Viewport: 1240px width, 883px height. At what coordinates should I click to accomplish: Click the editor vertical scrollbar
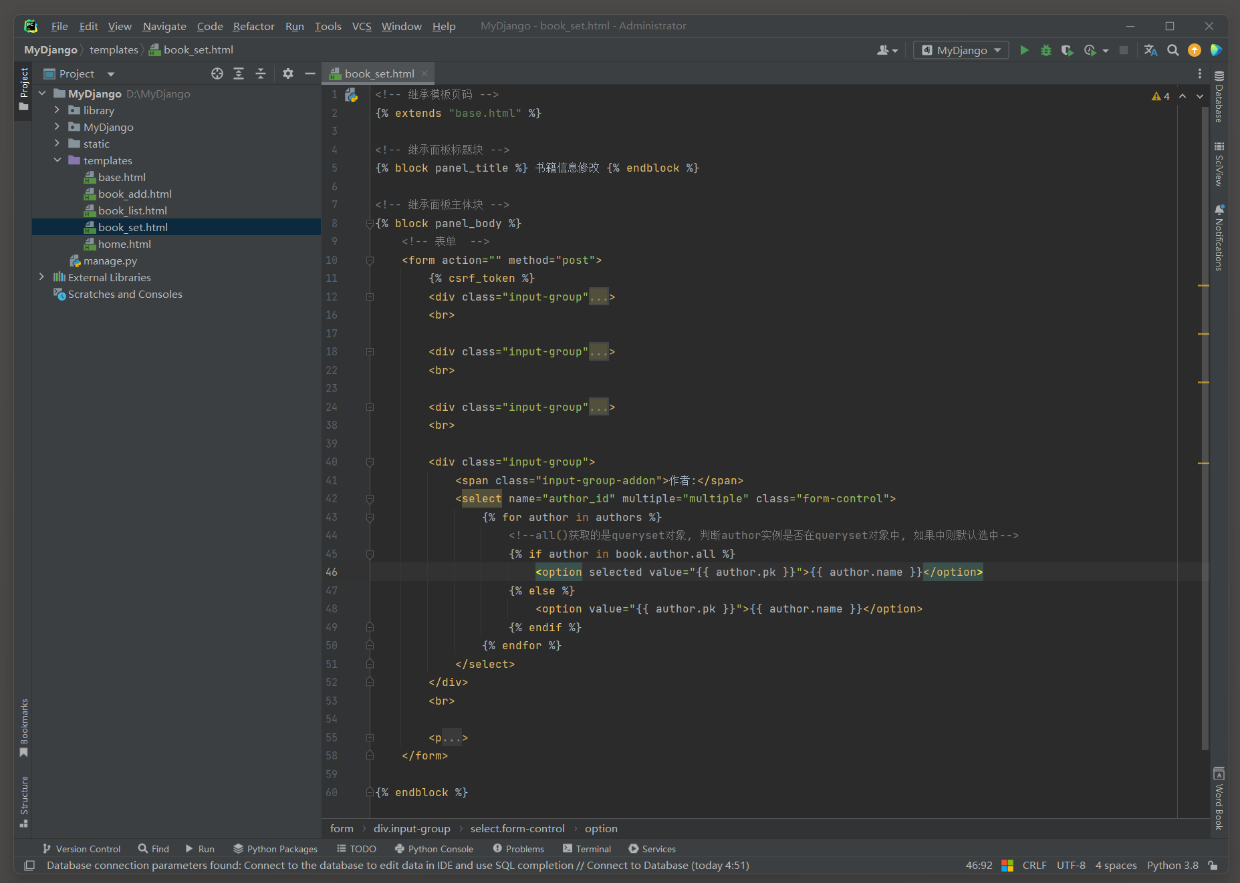click(1205, 427)
